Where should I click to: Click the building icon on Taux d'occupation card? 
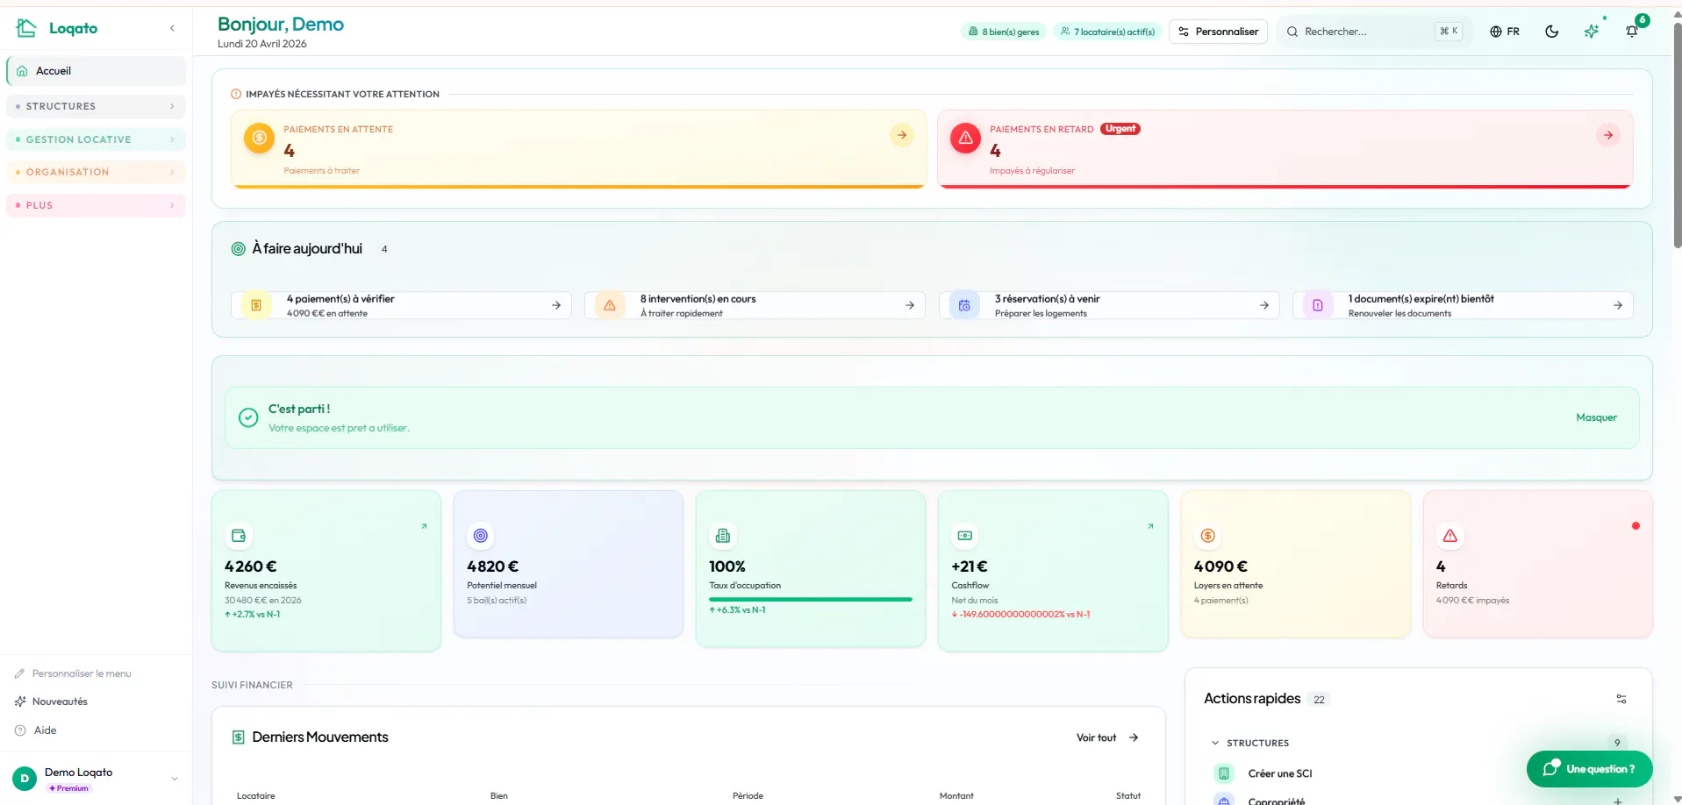point(723,536)
